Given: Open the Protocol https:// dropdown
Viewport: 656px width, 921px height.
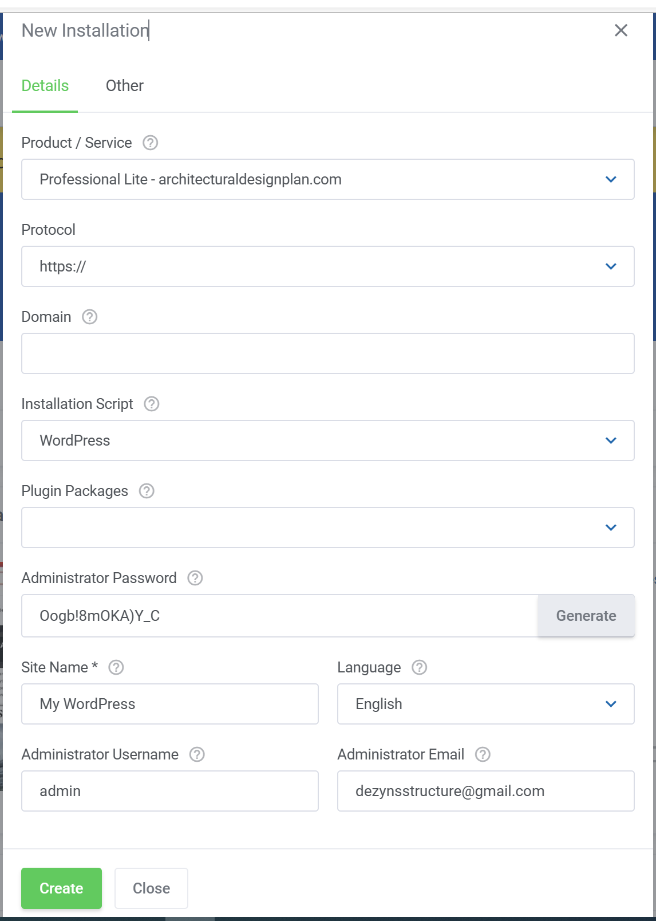Looking at the screenshot, I should tap(328, 266).
